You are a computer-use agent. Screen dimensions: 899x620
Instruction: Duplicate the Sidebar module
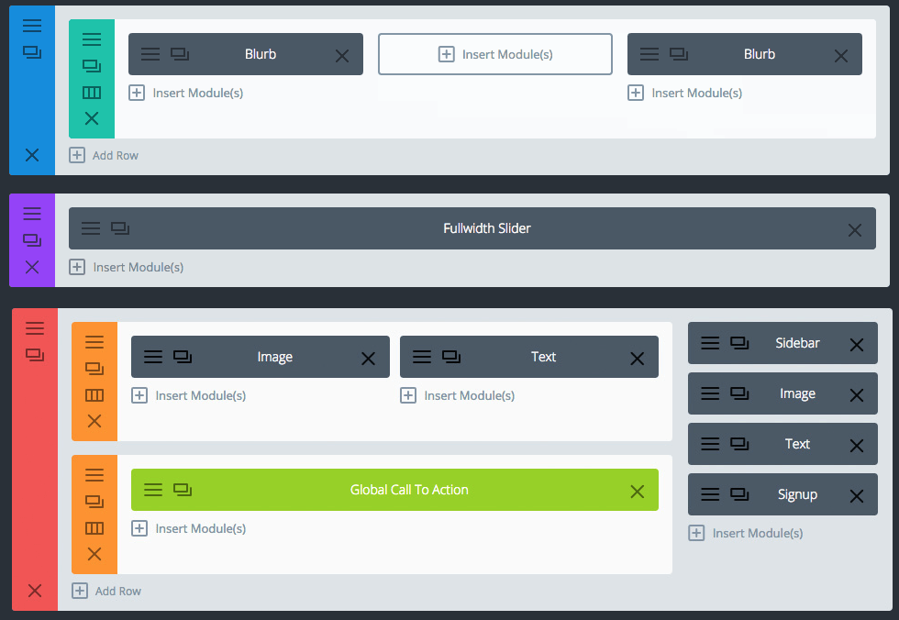(x=739, y=342)
